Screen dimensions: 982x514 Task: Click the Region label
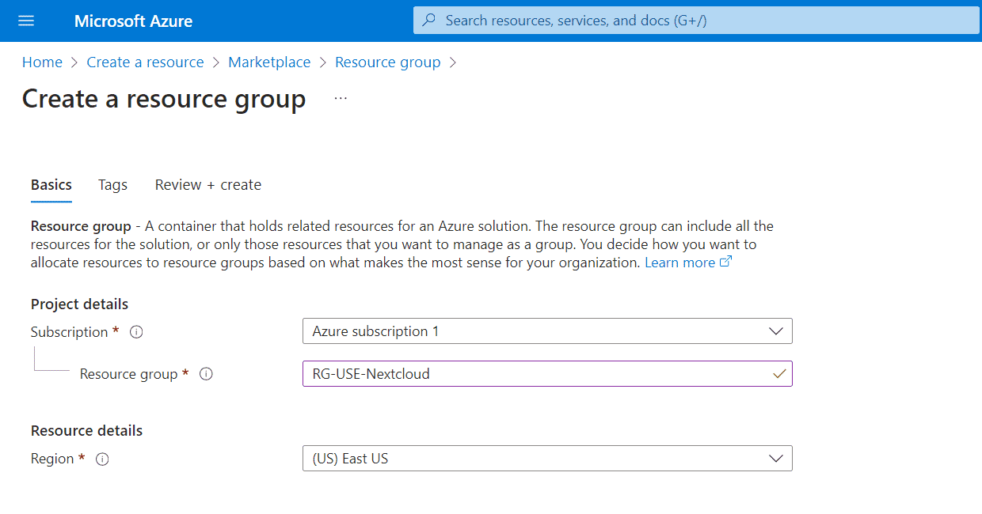tap(52, 459)
